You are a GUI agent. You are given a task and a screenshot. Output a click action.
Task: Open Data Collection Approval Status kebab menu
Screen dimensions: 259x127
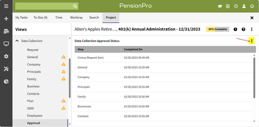coord(252,41)
